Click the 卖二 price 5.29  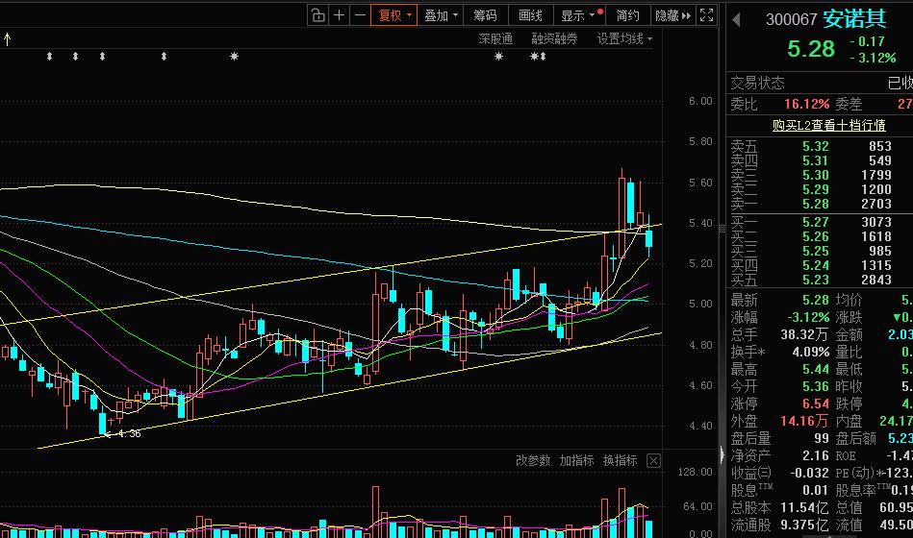815,189
